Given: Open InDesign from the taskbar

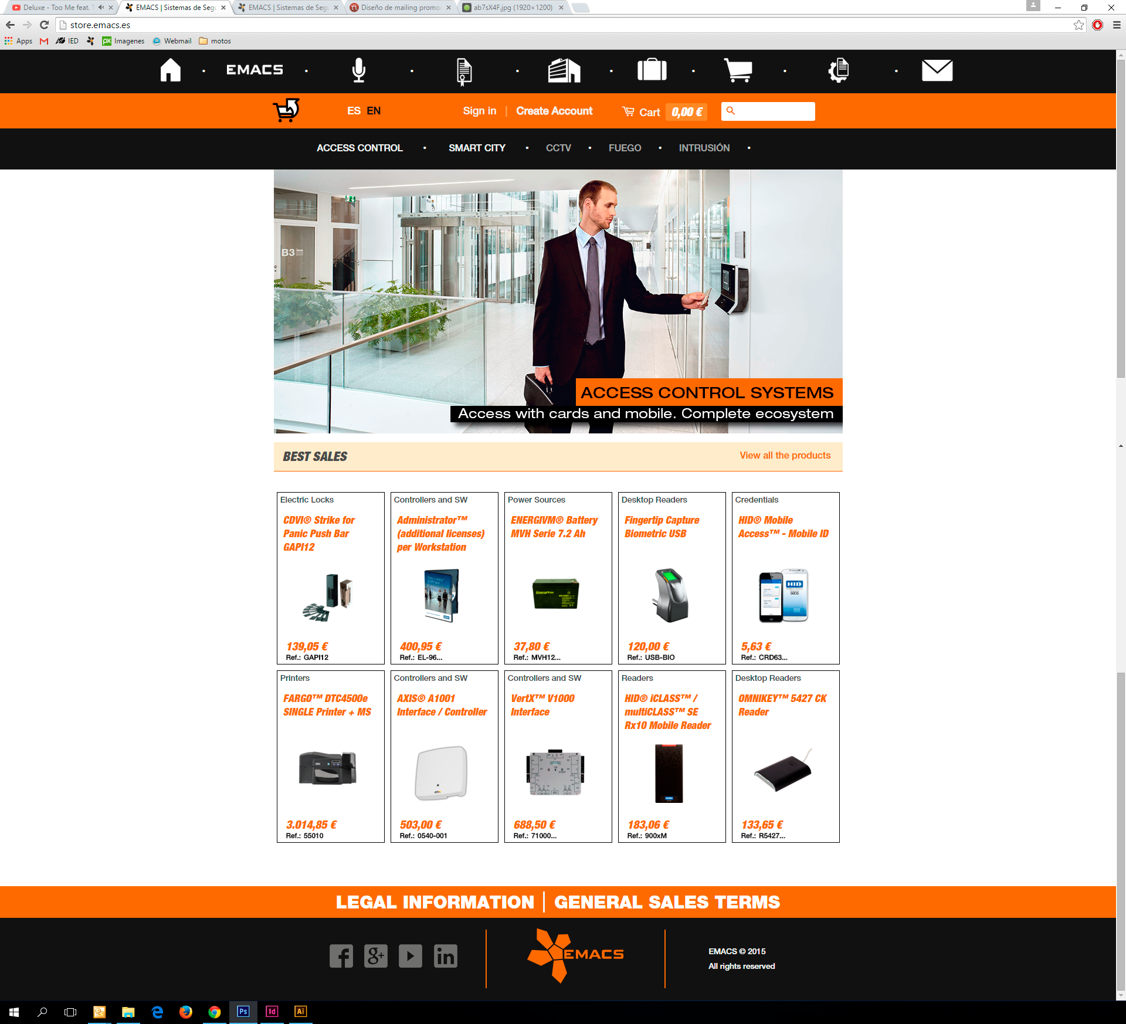Looking at the screenshot, I should 272,1012.
